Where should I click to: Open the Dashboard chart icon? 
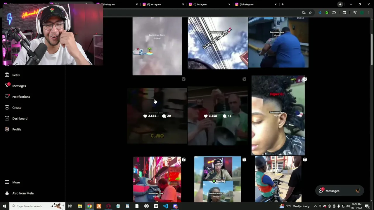pos(7,118)
